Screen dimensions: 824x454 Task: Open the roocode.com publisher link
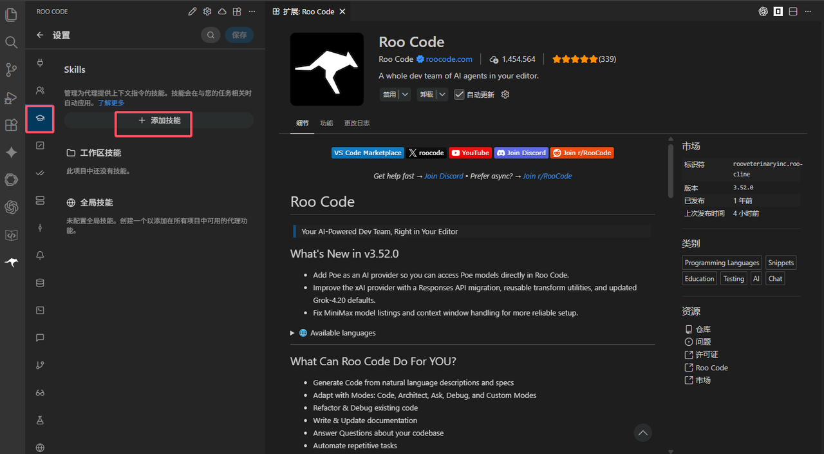click(449, 59)
